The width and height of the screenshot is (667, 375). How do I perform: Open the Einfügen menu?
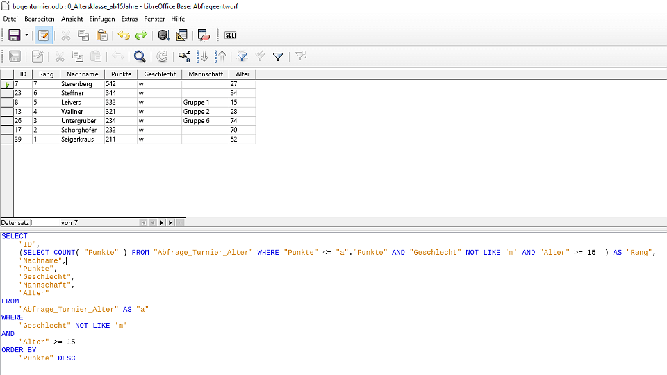coord(102,19)
